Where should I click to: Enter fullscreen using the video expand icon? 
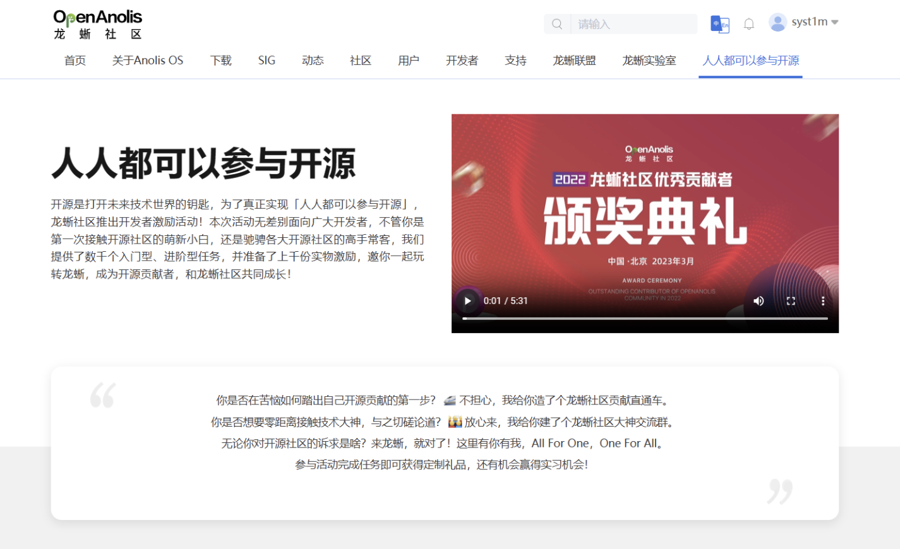pyautogui.click(x=791, y=301)
